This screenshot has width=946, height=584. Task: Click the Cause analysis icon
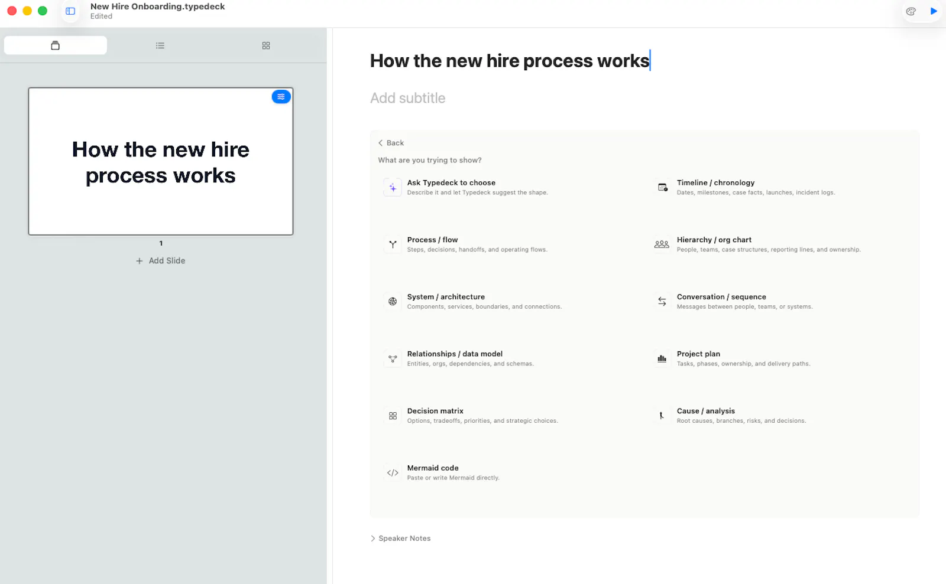pyautogui.click(x=662, y=416)
